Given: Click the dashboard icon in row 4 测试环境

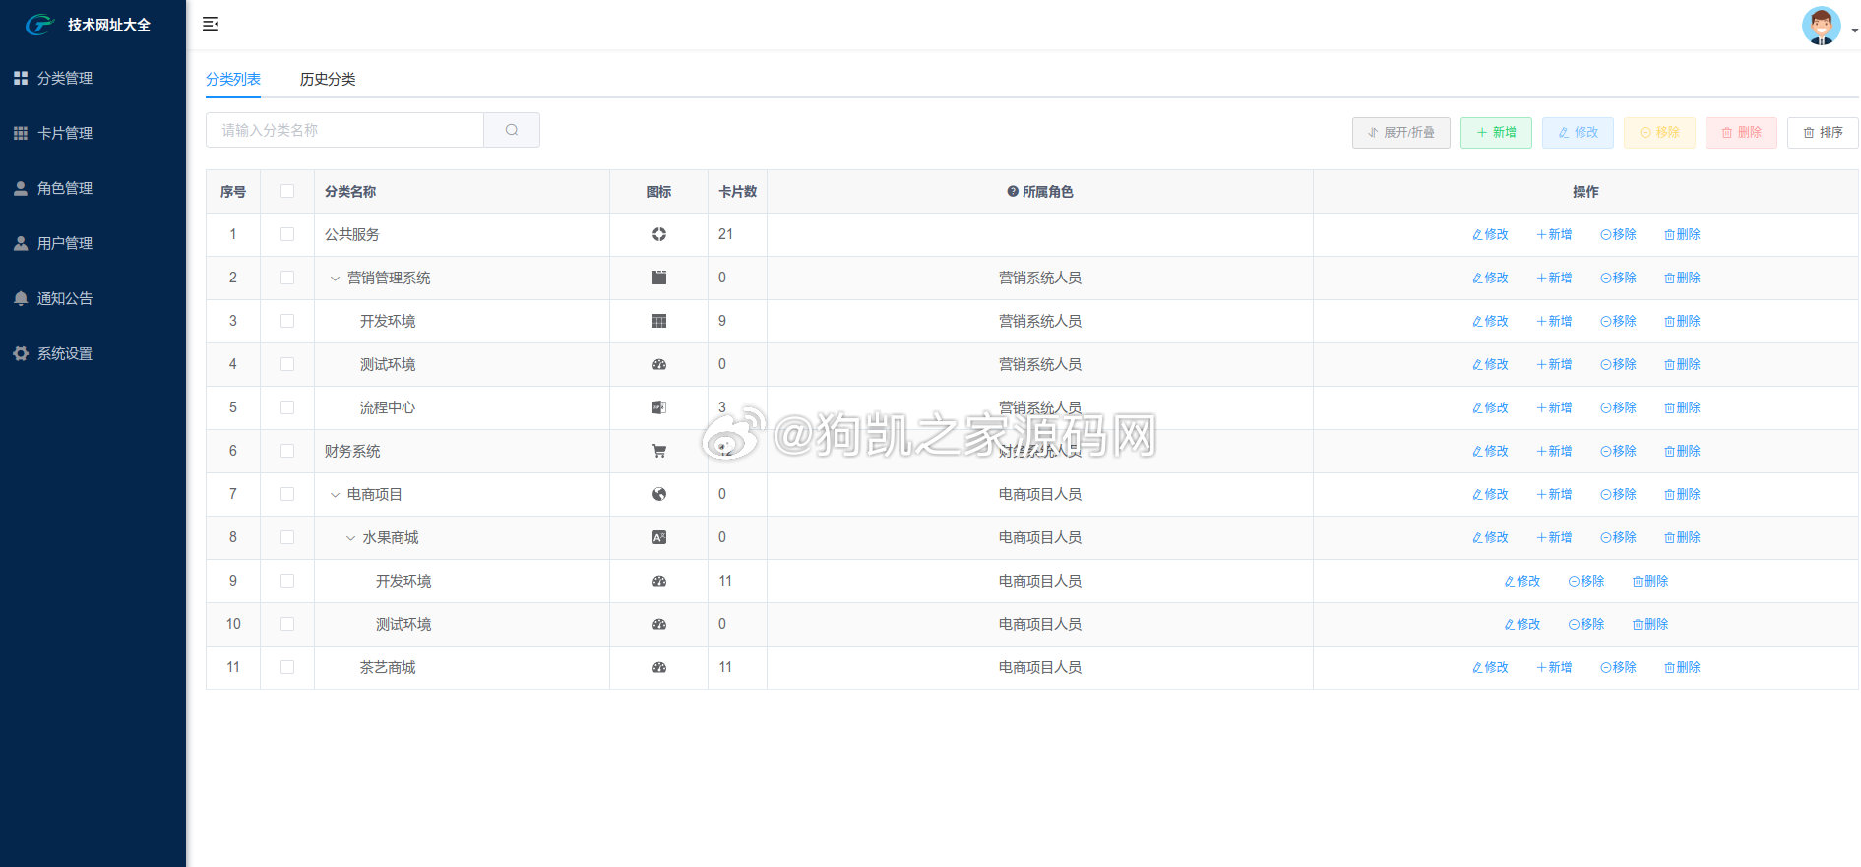Looking at the screenshot, I should click(659, 364).
